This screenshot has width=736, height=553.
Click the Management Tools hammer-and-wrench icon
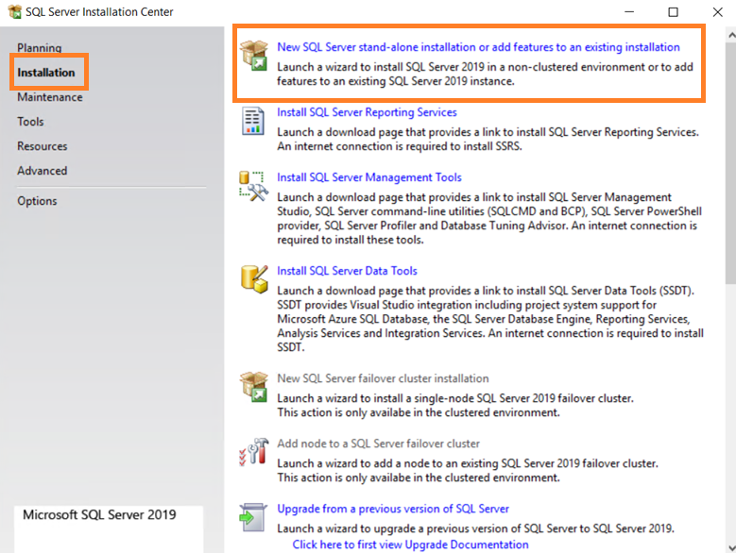coord(253,186)
